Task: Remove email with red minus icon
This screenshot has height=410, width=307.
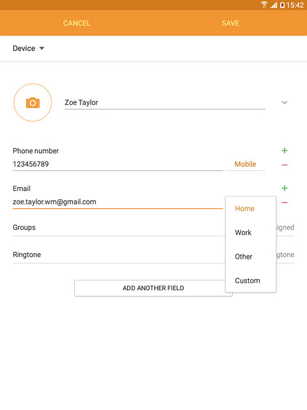Action: [x=285, y=202]
